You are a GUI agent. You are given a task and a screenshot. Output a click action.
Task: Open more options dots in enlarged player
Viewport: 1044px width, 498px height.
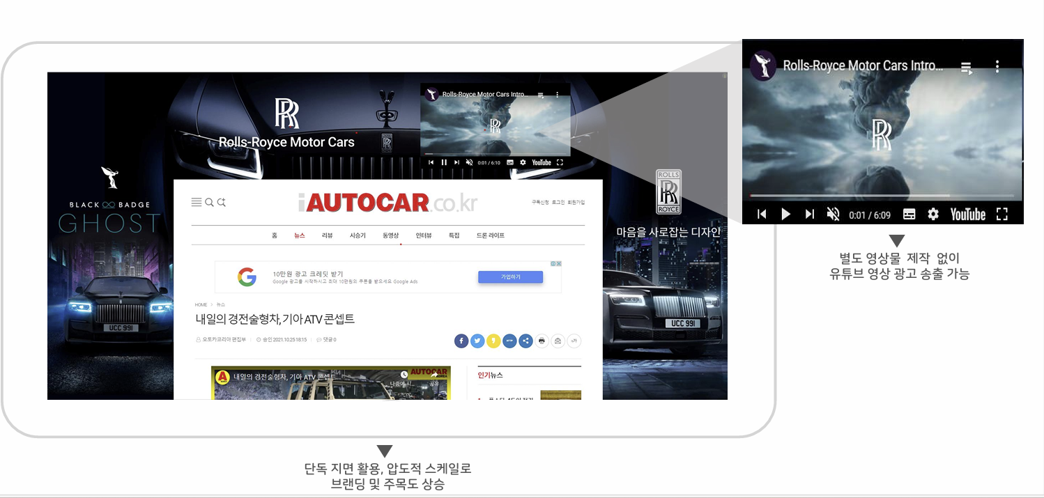click(x=997, y=66)
